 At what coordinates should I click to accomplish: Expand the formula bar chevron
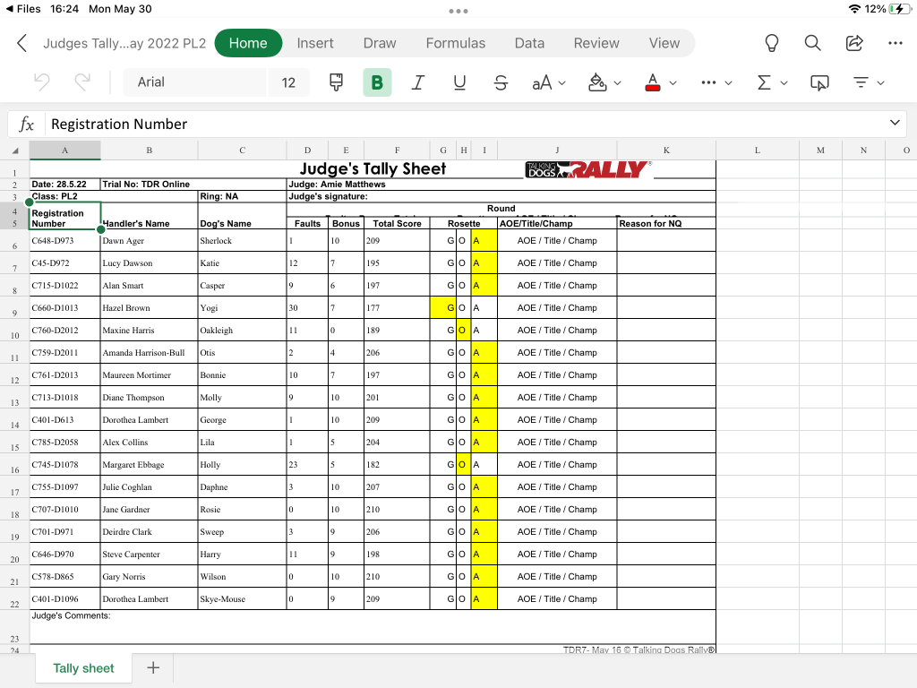click(x=895, y=123)
